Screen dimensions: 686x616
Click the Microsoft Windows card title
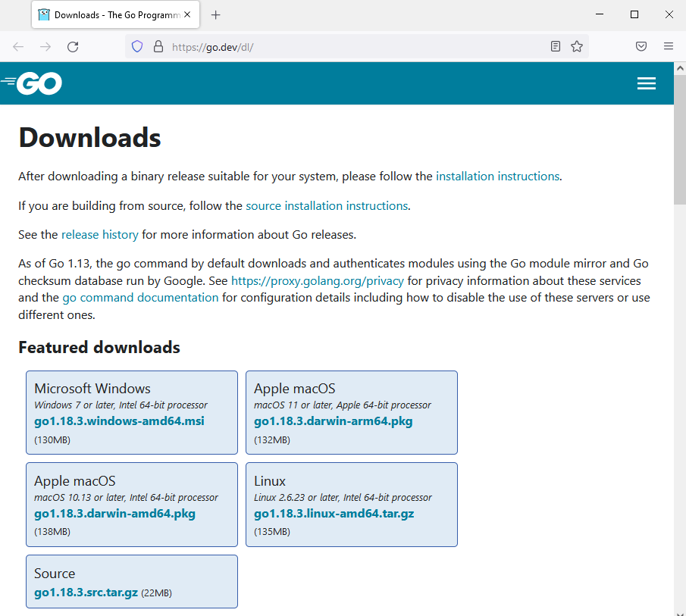coord(92,389)
